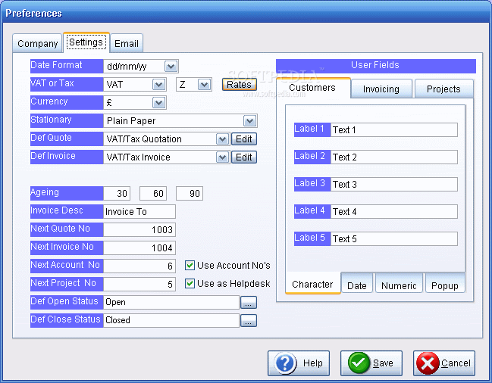Click Edit next to Def Invoice
The width and height of the screenshot is (492, 383).
[x=244, y=157]
